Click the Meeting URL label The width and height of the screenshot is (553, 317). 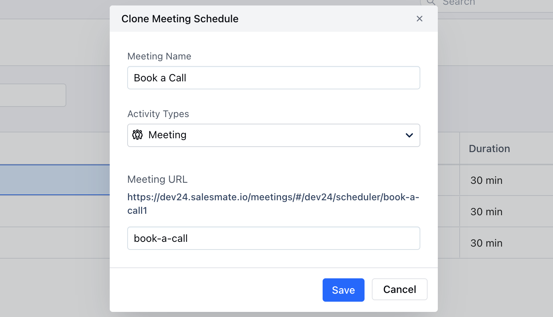pyautogui.click(x=157, y=179)
